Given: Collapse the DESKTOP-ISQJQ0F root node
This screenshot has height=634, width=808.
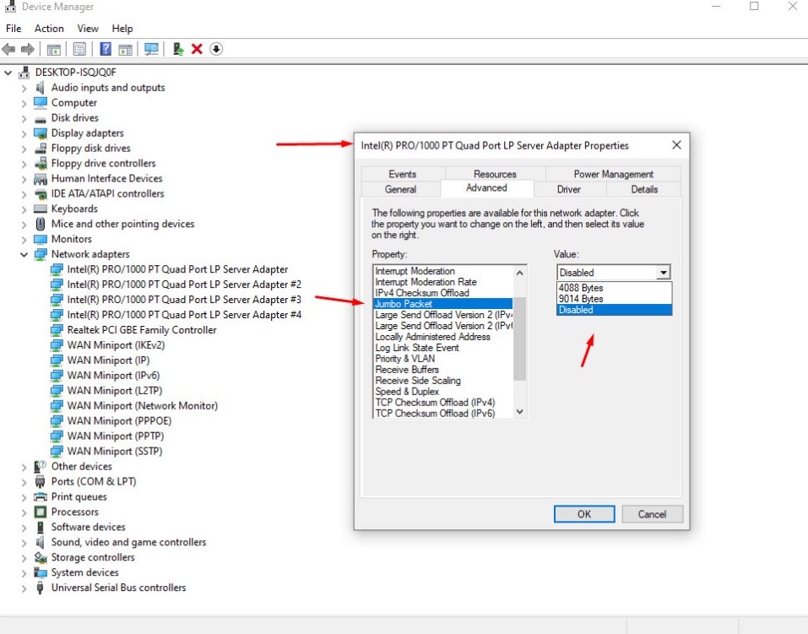Looking at the screenshot, I should click(8, 73).
